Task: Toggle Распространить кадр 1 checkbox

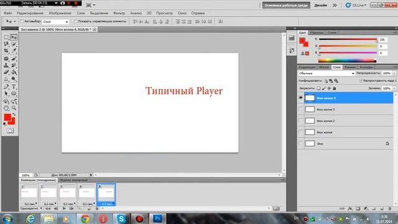Action: click(x=361, y=80)
